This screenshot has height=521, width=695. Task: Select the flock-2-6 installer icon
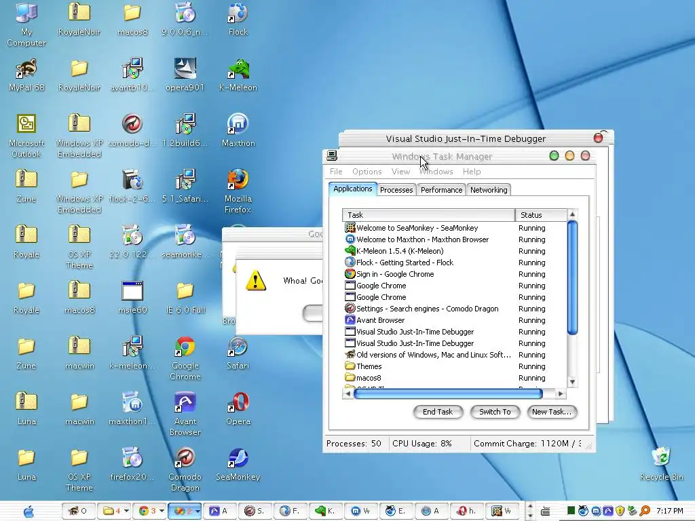(x=132, y=186)
